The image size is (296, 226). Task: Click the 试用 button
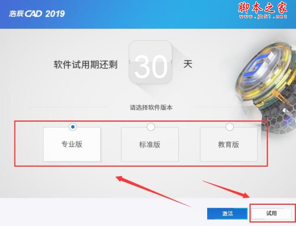(x=271, y=213)
